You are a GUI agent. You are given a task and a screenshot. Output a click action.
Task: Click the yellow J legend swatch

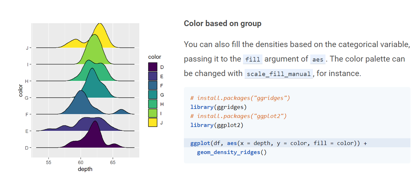click(x=153, y=122)
